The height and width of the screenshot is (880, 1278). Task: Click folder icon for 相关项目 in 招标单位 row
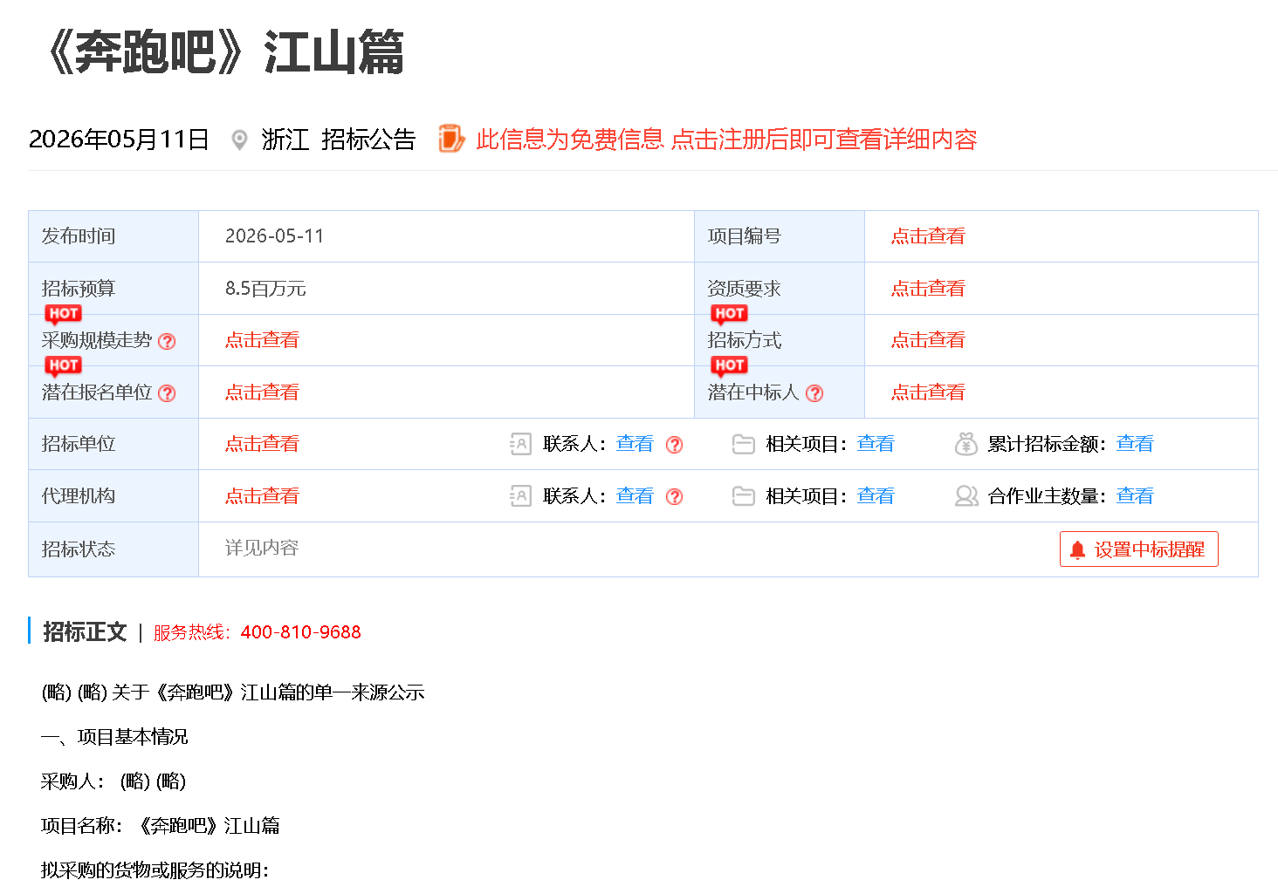(x=743, y=445)
